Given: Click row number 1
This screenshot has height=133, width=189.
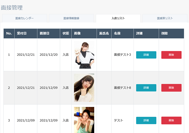Looking at the screenshot, I should point(9,55).
